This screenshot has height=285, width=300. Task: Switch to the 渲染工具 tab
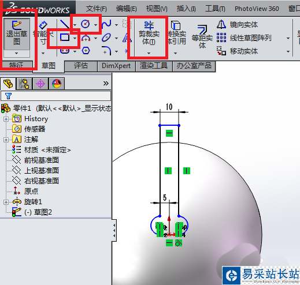click(154, 66)
